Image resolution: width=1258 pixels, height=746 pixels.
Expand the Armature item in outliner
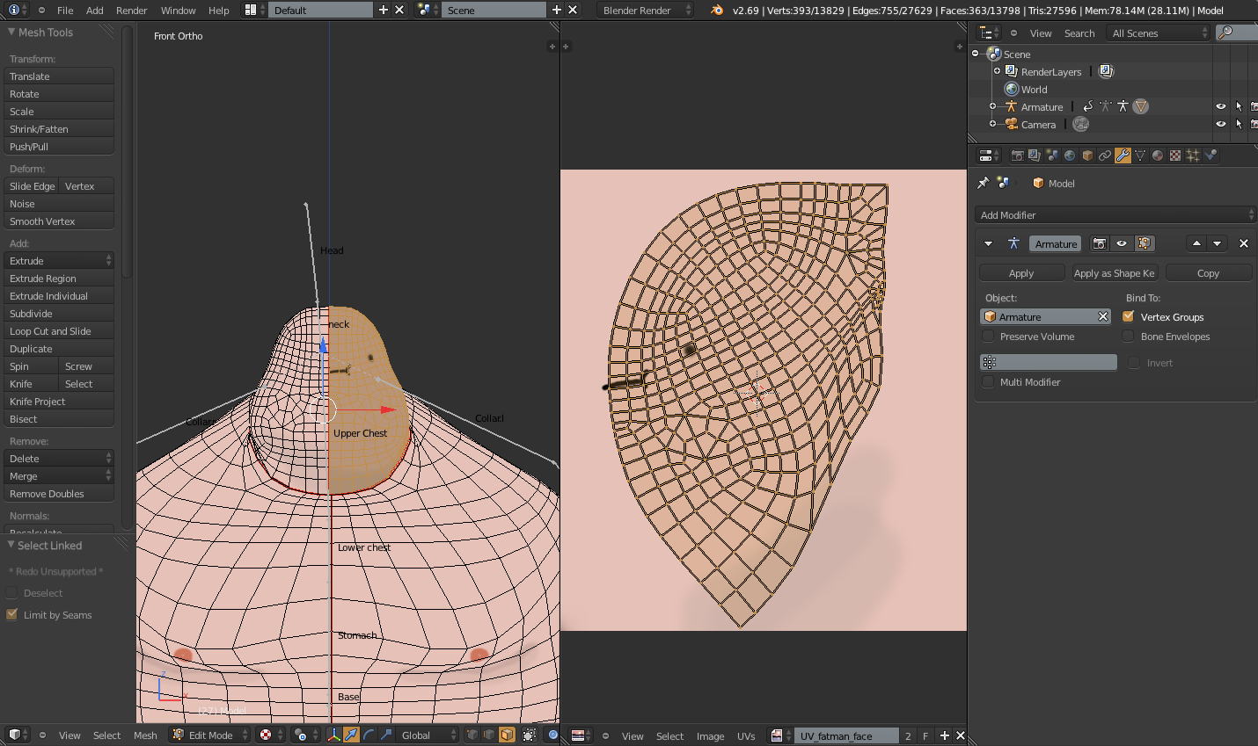[x=992, y=106]
